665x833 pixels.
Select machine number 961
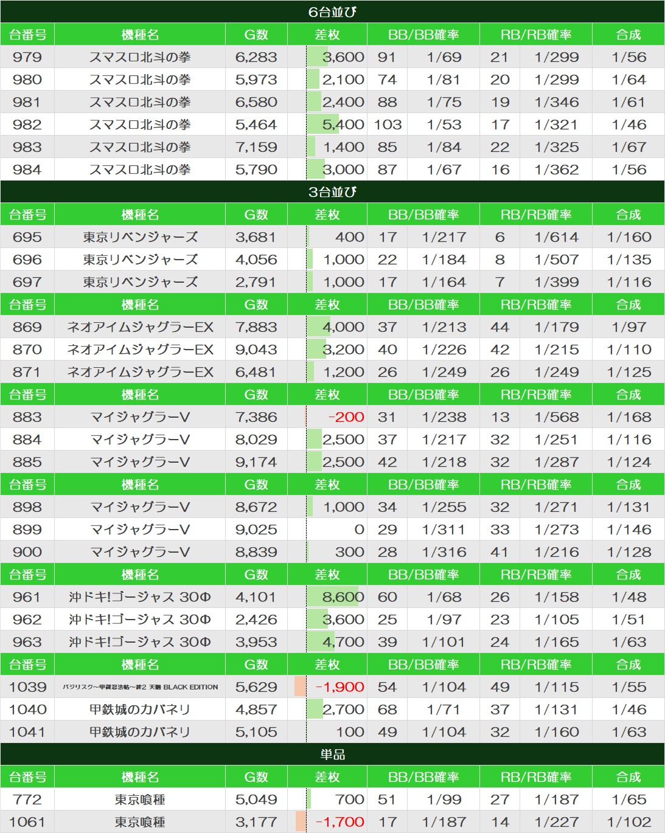pos(27,597)
